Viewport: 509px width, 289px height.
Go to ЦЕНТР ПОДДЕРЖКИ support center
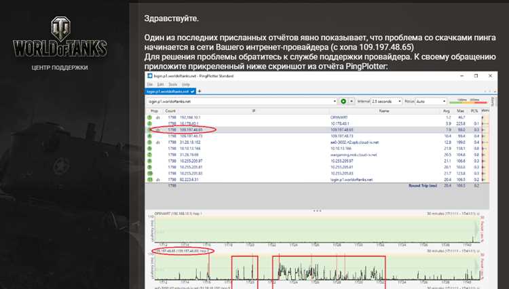coord(60,67)
